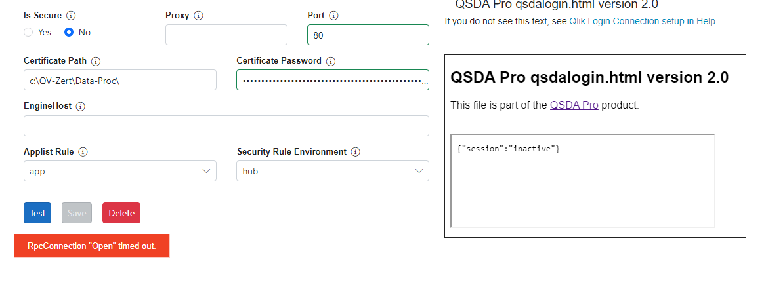Select the Yes radio button
Image resolution: width=766 pixels, height=300 pixels.
28,32
